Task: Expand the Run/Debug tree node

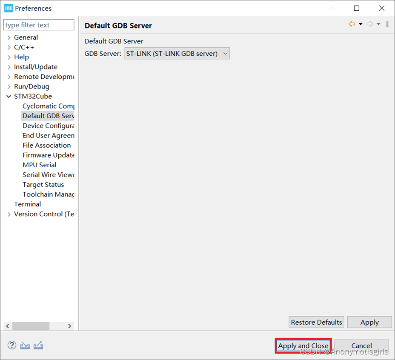Action: [x=9, y=87]
